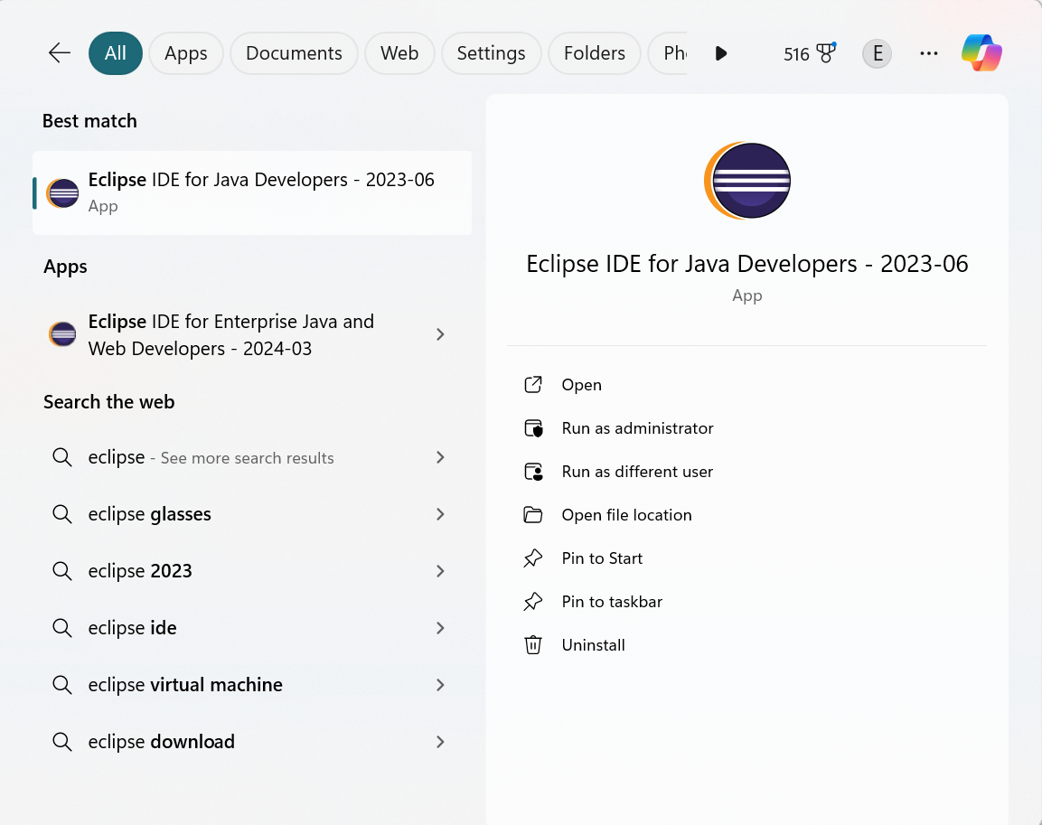Switch to the Apps filter tab

(x=186, y=53)
